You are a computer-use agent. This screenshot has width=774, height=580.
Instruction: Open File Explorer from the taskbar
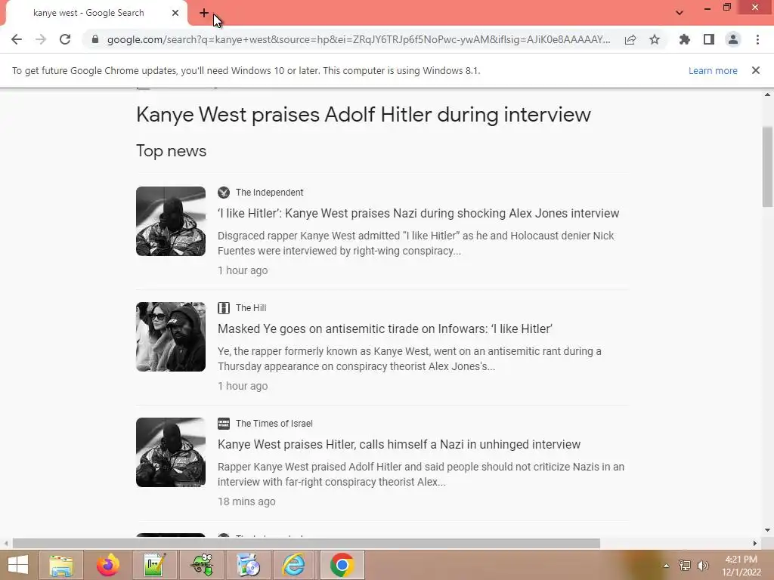click(x=60, y=565)
